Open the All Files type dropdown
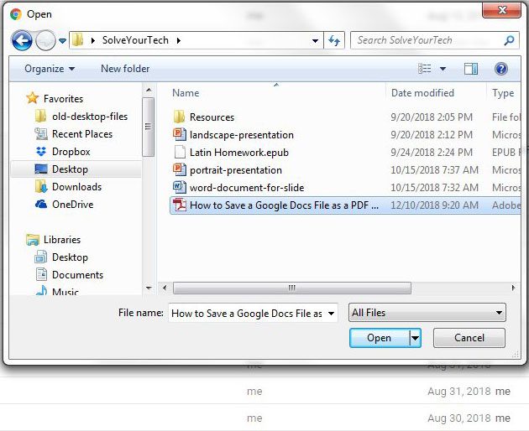The image size is (529, 431). 427,313
